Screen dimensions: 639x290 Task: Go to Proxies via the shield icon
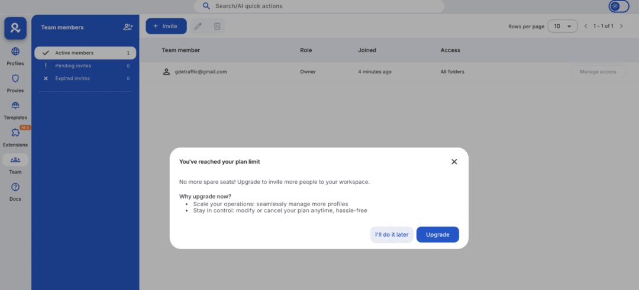15,79
